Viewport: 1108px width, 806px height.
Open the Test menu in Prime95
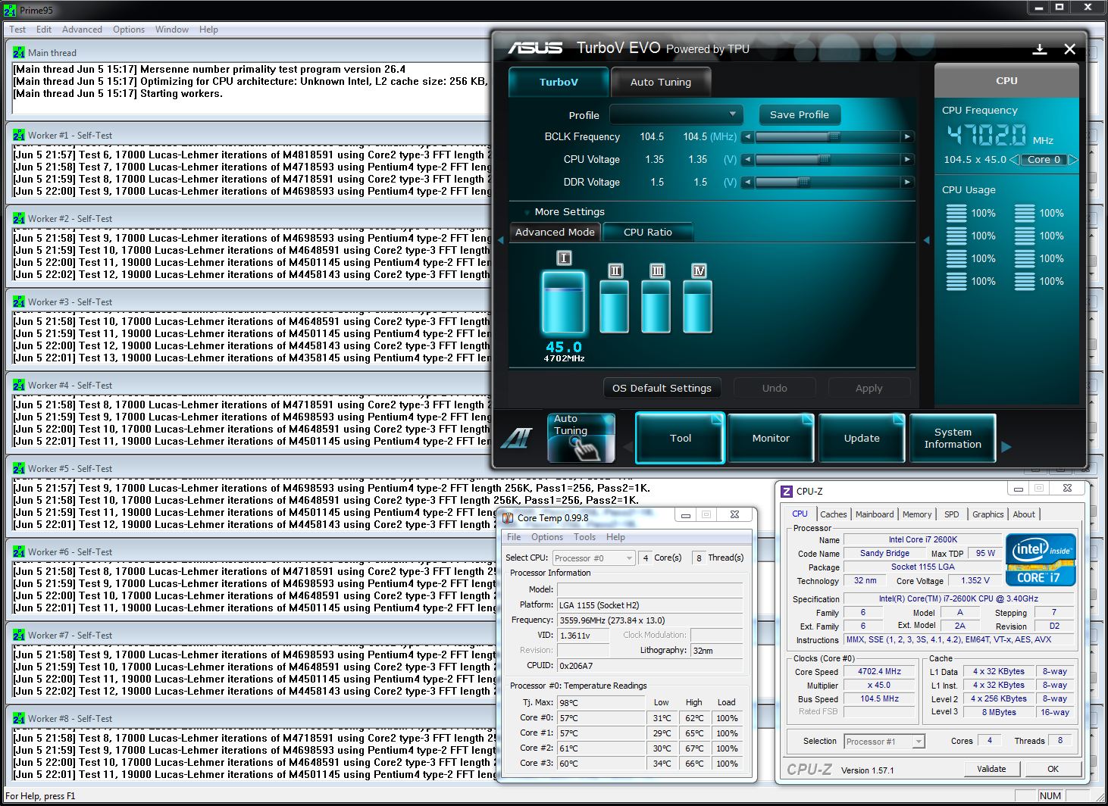click(x=17, y=30)
